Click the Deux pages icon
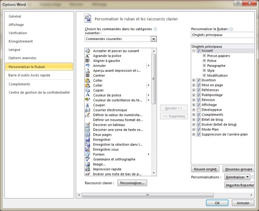Image resolution: width=259 pixels, height=211 pixels. [88, 135]
